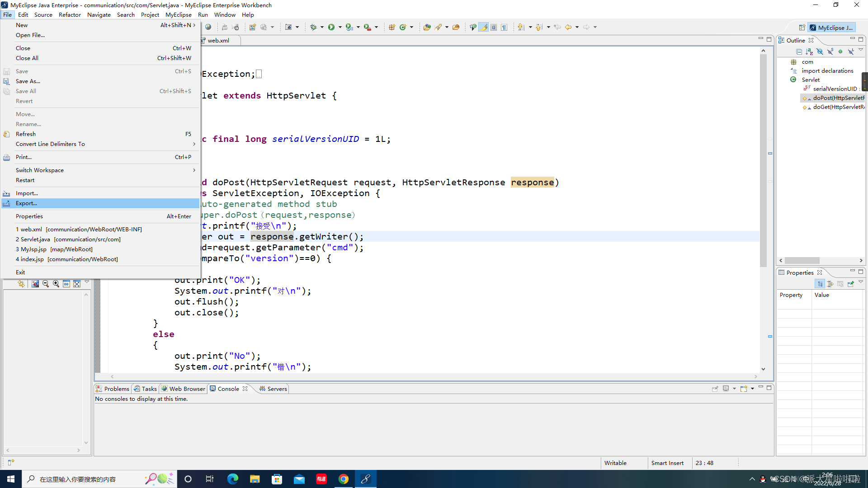Toggle alphabetical Sort in Outline panel
868x488 pixels.
[809, 52]
